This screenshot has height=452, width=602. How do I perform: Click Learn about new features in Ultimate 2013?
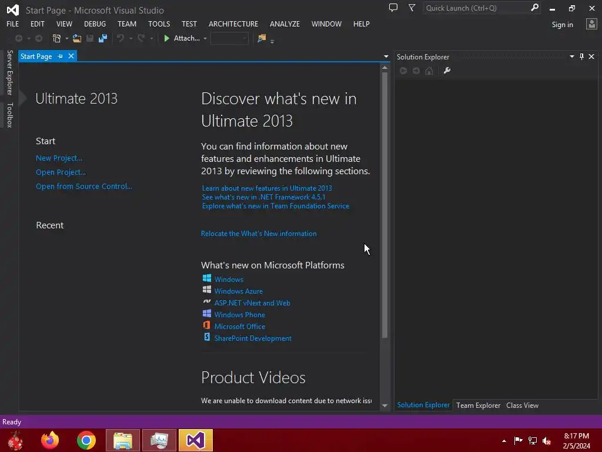coord(267,188)
